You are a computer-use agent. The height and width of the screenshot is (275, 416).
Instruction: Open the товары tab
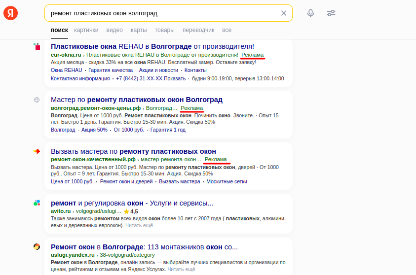coord(164,30)
